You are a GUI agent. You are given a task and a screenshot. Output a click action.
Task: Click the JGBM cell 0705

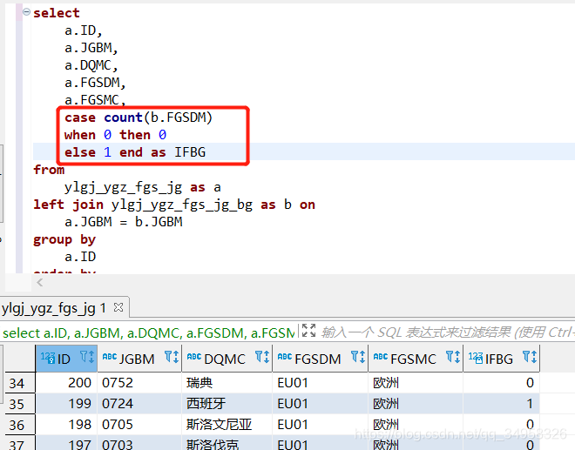click(139, 425)
